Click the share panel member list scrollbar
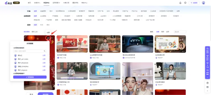 click(x=48, y=55)
